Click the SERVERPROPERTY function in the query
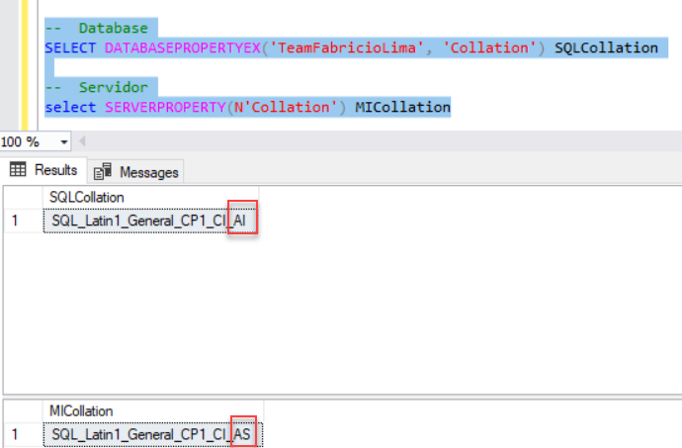This screenshot has height=448, width=682. click(161, 107)
